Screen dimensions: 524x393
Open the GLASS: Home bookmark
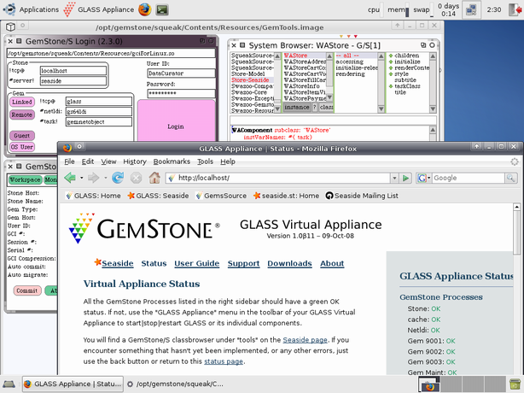93,196
